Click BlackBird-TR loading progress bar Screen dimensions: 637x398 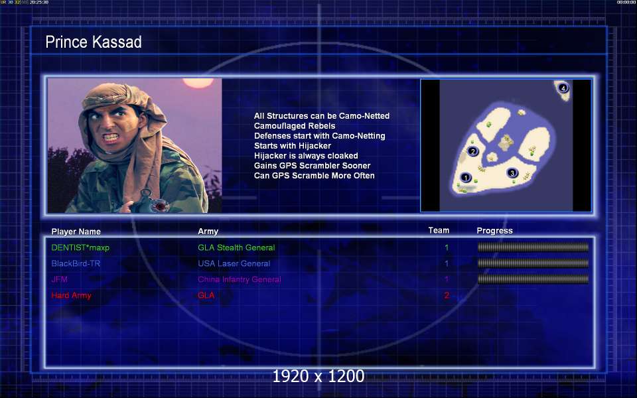(x=533, y=263)
